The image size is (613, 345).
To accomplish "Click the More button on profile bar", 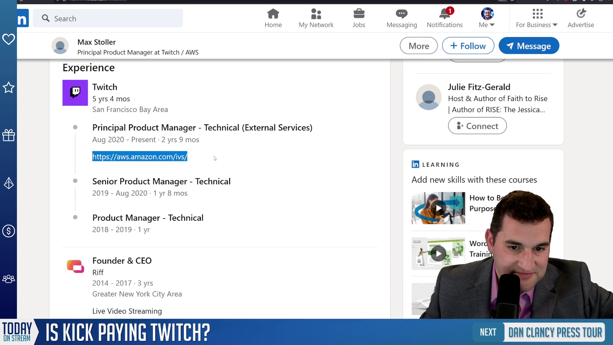I will (x=419, y=46).
